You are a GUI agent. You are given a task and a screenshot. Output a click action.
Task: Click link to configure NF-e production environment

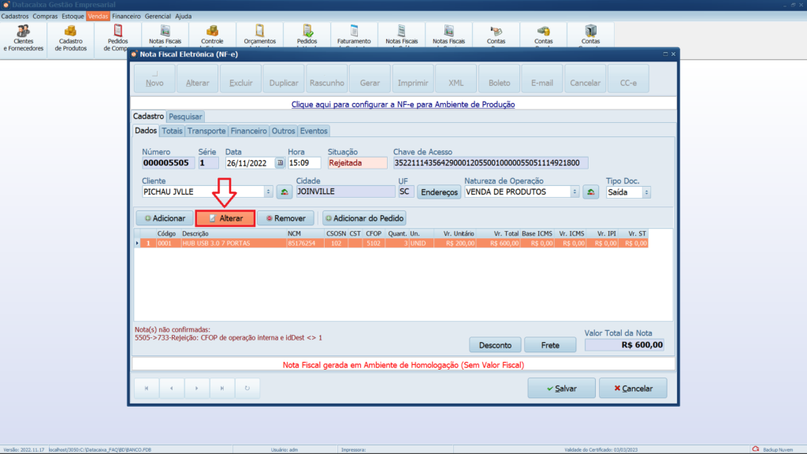[403, 103]
